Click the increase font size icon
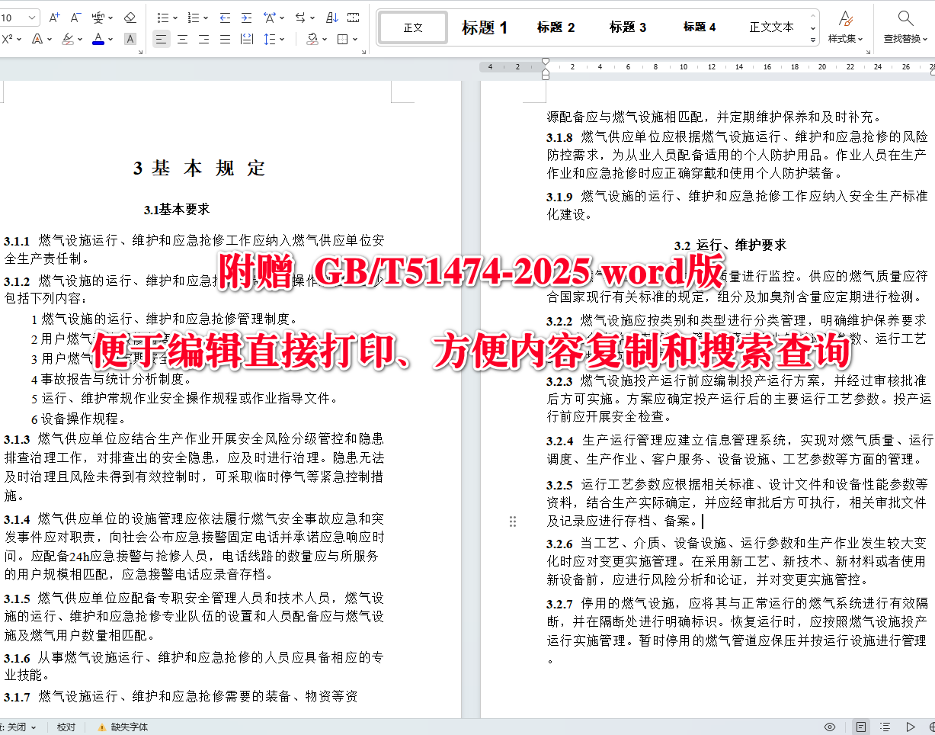The height and width of the screenshot is (735, 935). [55, 17]
